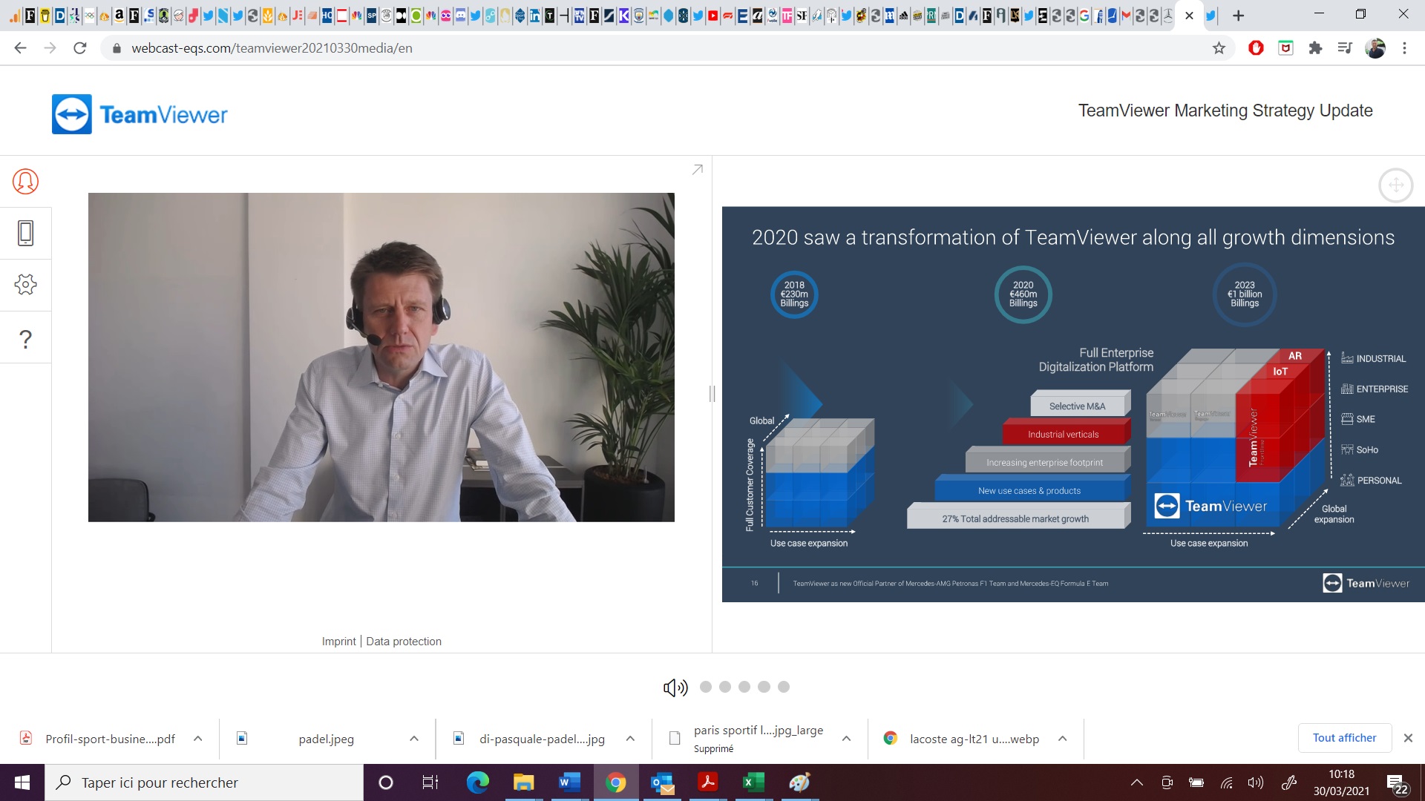Pop out video with arrow icon
1425x801 pixels.
click(697, 170)
